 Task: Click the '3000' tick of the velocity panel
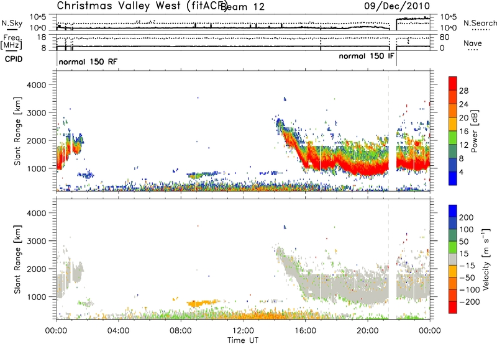click(x=37, y=241)
